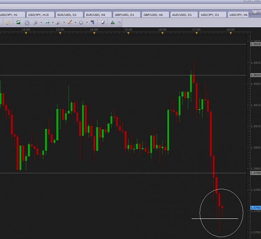261x239 pixels.
Task: Select the ABC text label tool
Action: 92,22
